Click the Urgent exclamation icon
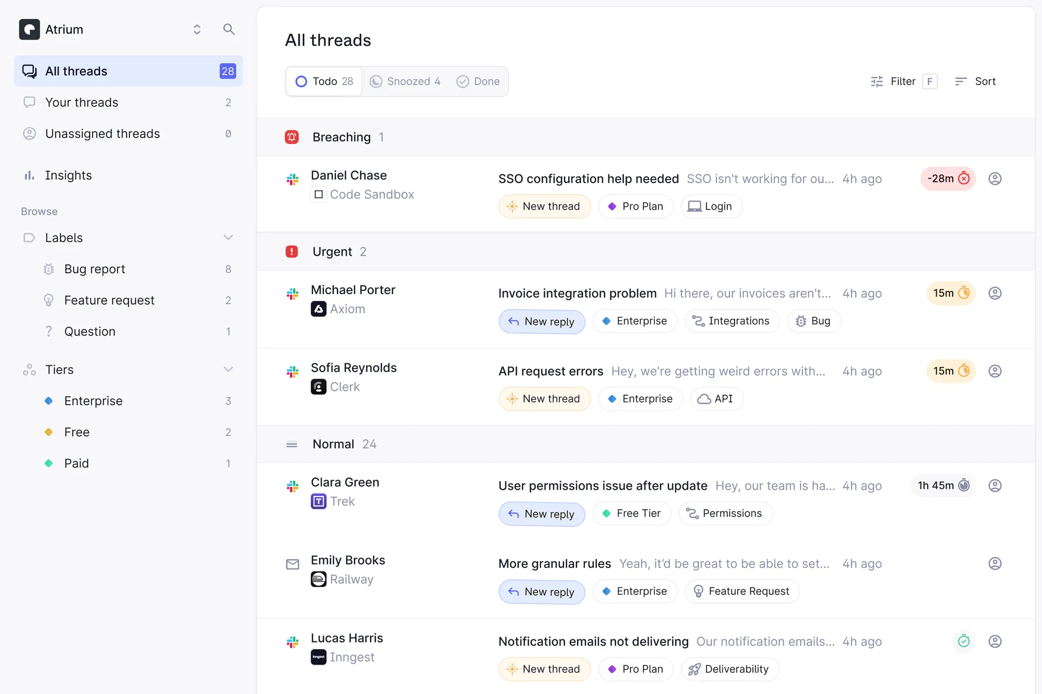Screen dimensions: 1042x694 click(292, 251)
